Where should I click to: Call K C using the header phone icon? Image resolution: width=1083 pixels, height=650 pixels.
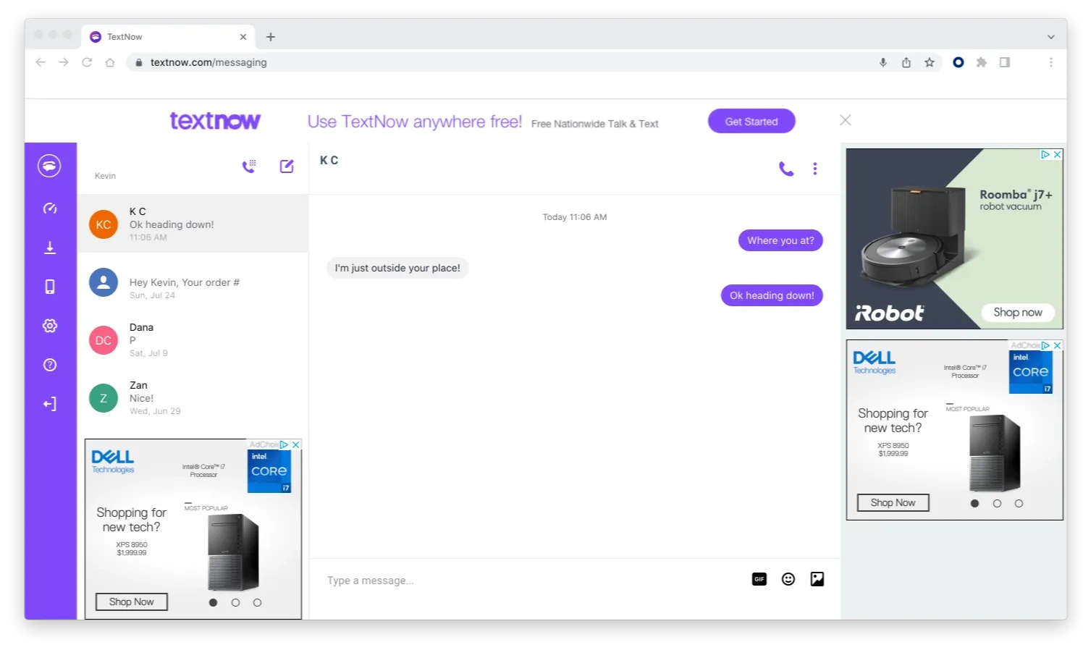click(x=786, y=168)
